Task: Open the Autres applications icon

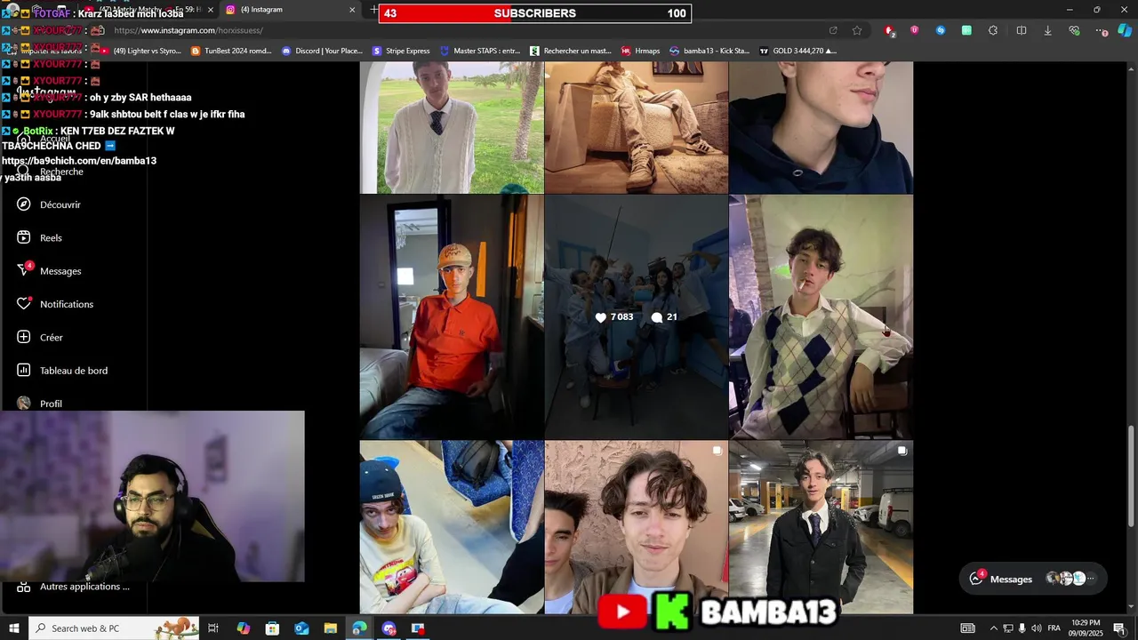Action: pos(24,587)
